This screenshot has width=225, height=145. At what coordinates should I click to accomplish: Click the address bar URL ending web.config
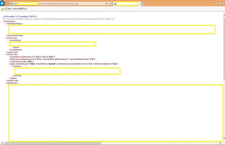tap(57, 4)
